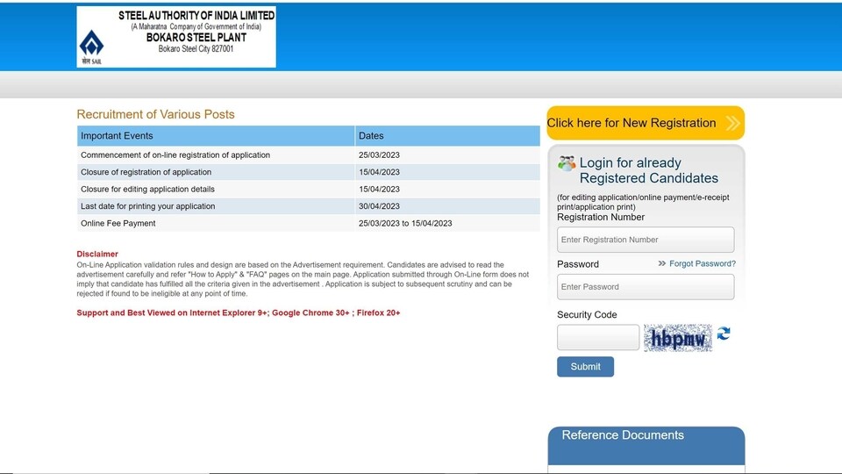This screenshot has height=474, width=842.
Task: Click the red Disclaimer heading
Action: click(x=97, y=254)
